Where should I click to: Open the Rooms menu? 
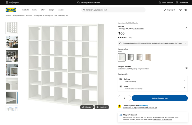[x=35, y=10]
